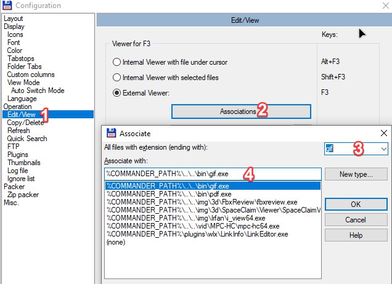This screenshot has height=284, width=392.
Task: Select the SpaceClaim Viewer list entry
Action: 213,210
